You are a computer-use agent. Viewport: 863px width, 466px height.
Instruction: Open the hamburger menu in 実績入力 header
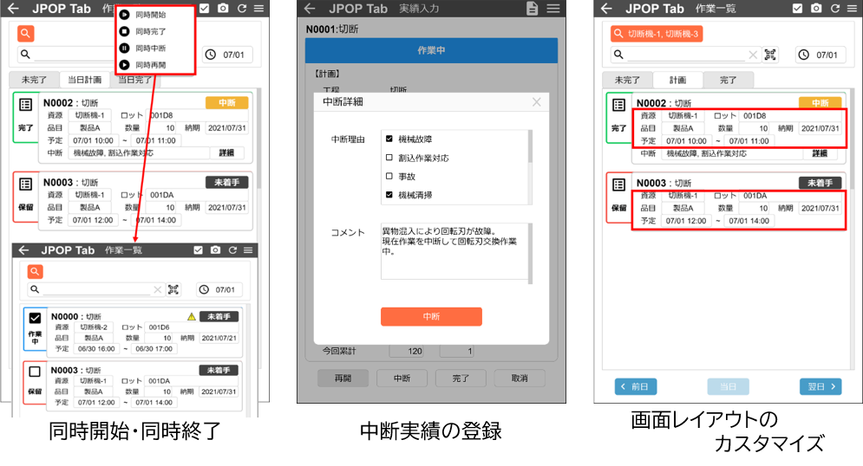coord(553,9)
